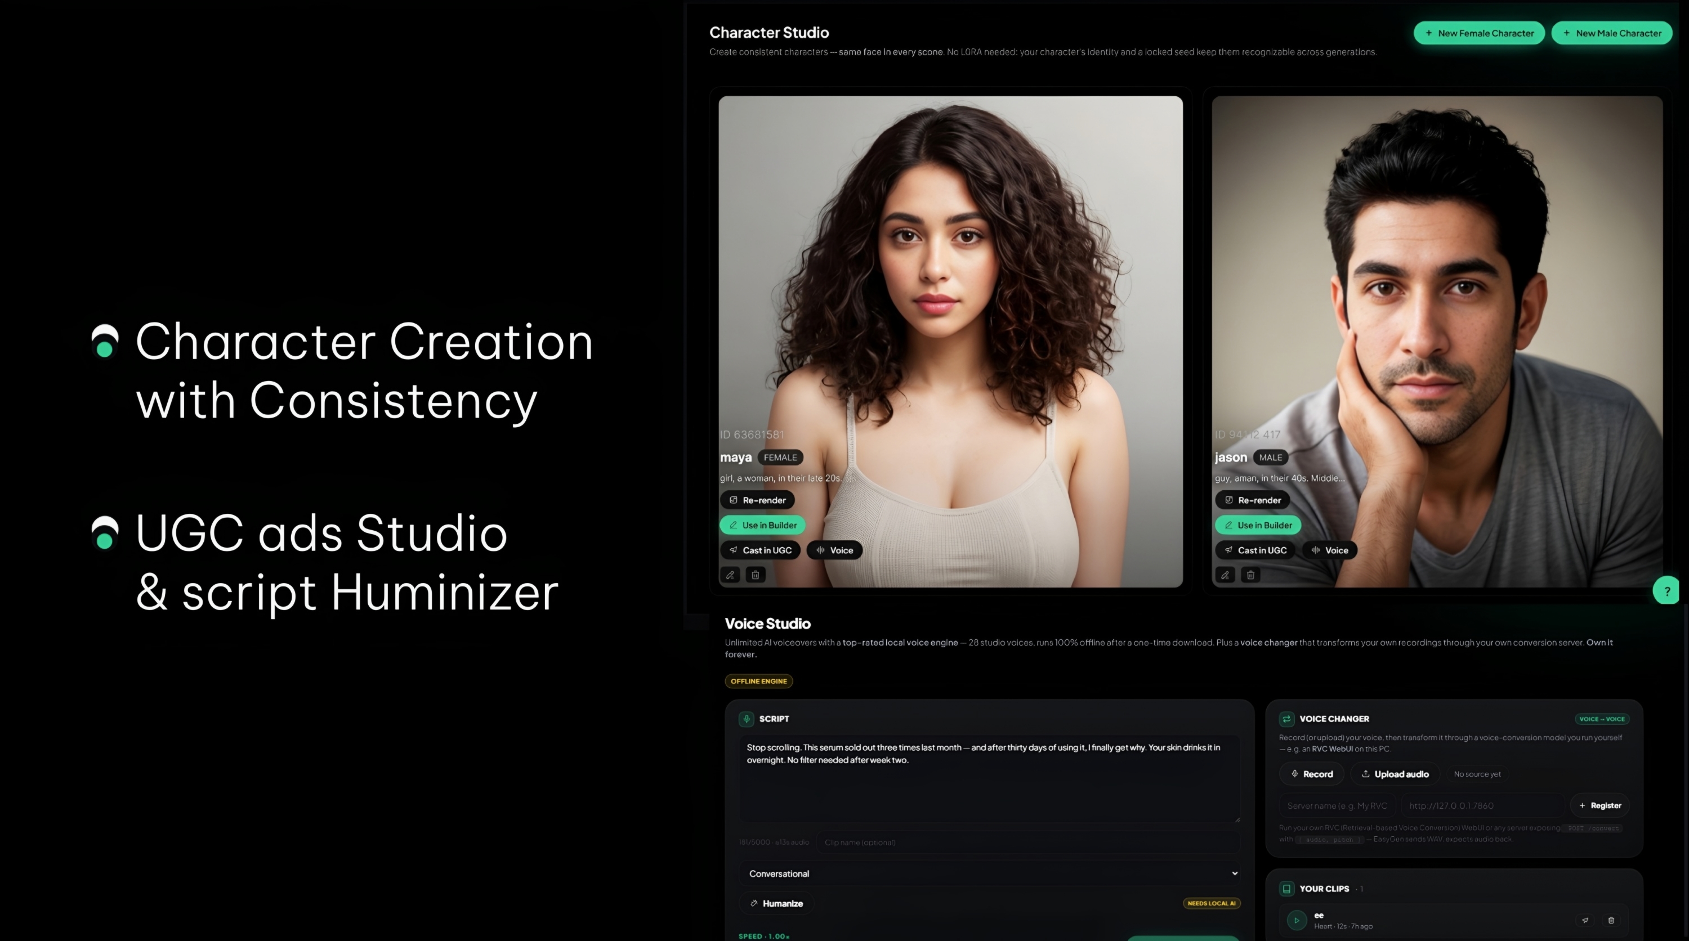Use jason in Builder
The height and width of the screenshot is (941, 1689).
click(x=1258, y=525)
